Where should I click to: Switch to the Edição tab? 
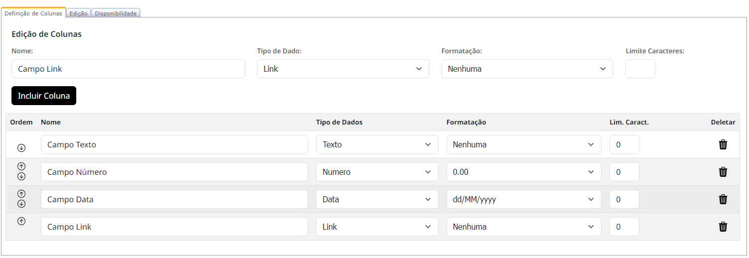tap(79, 13)
